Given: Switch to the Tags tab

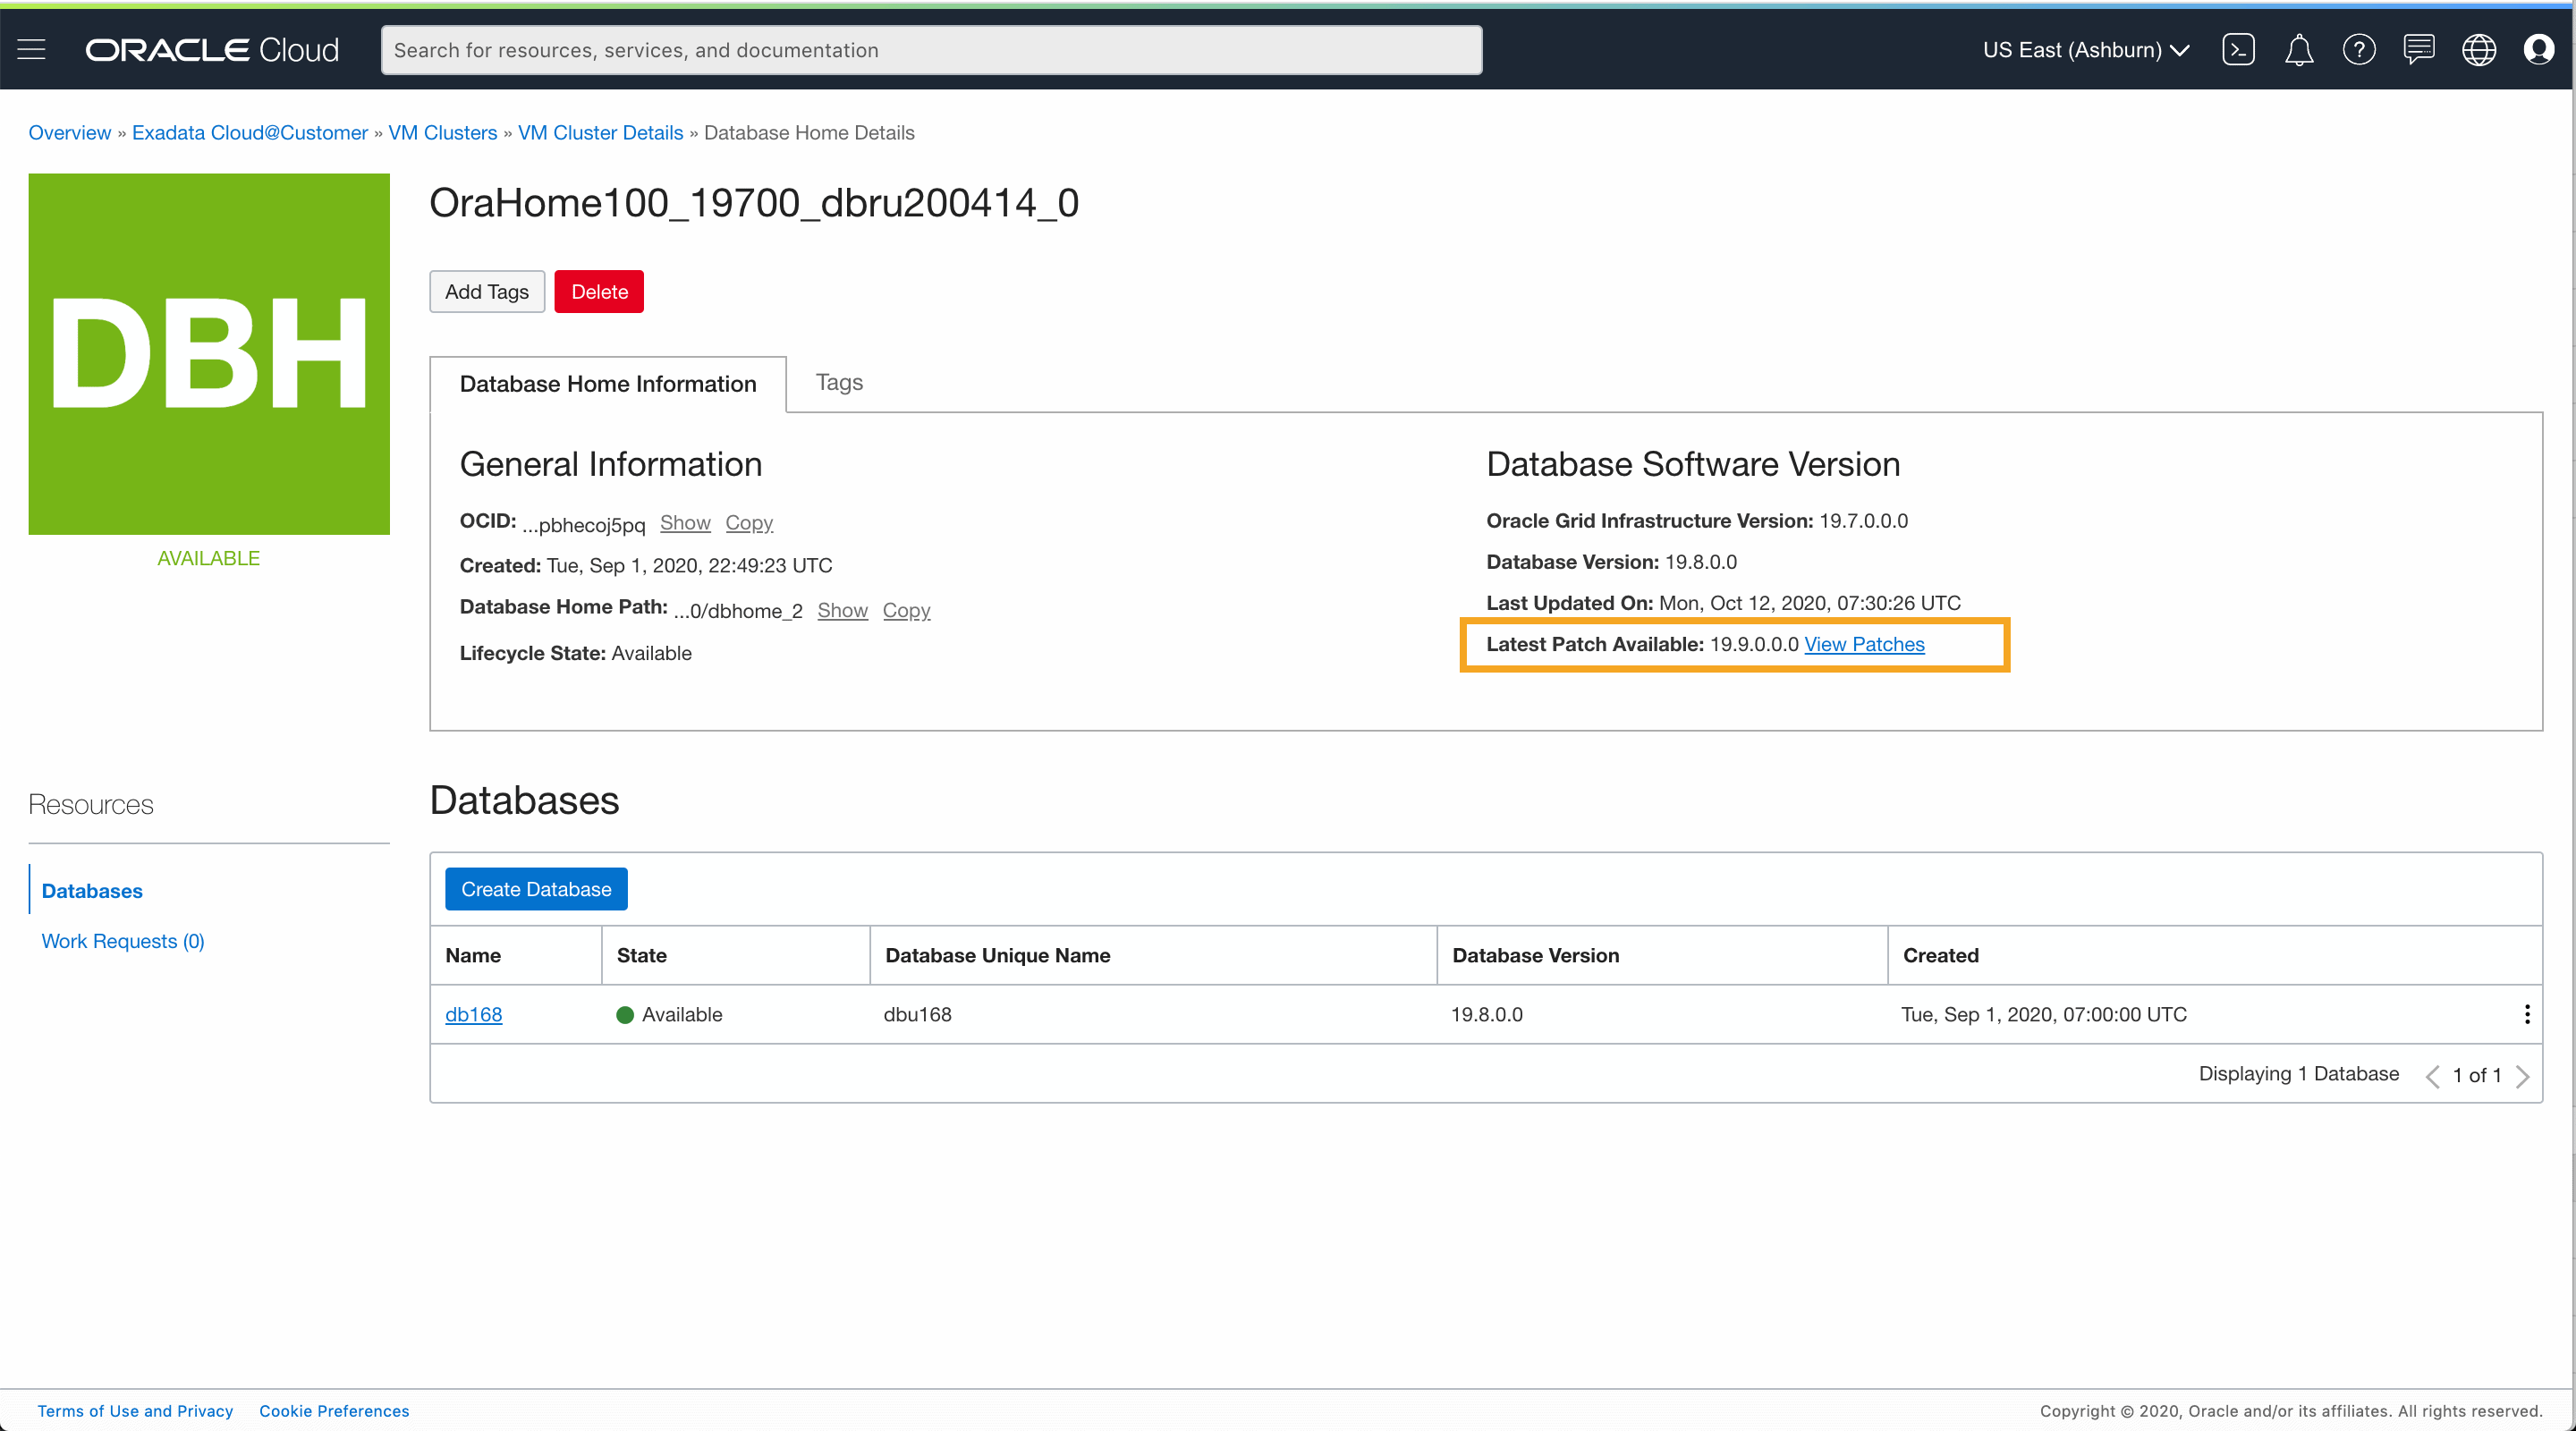Looking at the screenshot, I should pyautogui.click(x=838, y=382).
